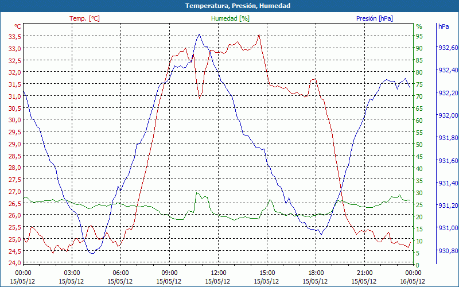Click the '55' humidity axis value
This screenshot has height=287, width=459.
[419, 133]
